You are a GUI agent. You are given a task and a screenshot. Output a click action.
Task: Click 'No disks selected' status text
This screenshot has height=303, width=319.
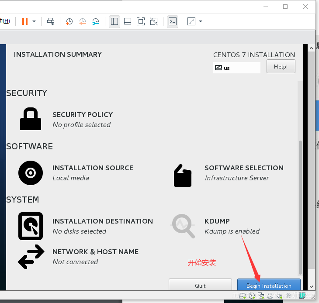click(x=80, y=231)
